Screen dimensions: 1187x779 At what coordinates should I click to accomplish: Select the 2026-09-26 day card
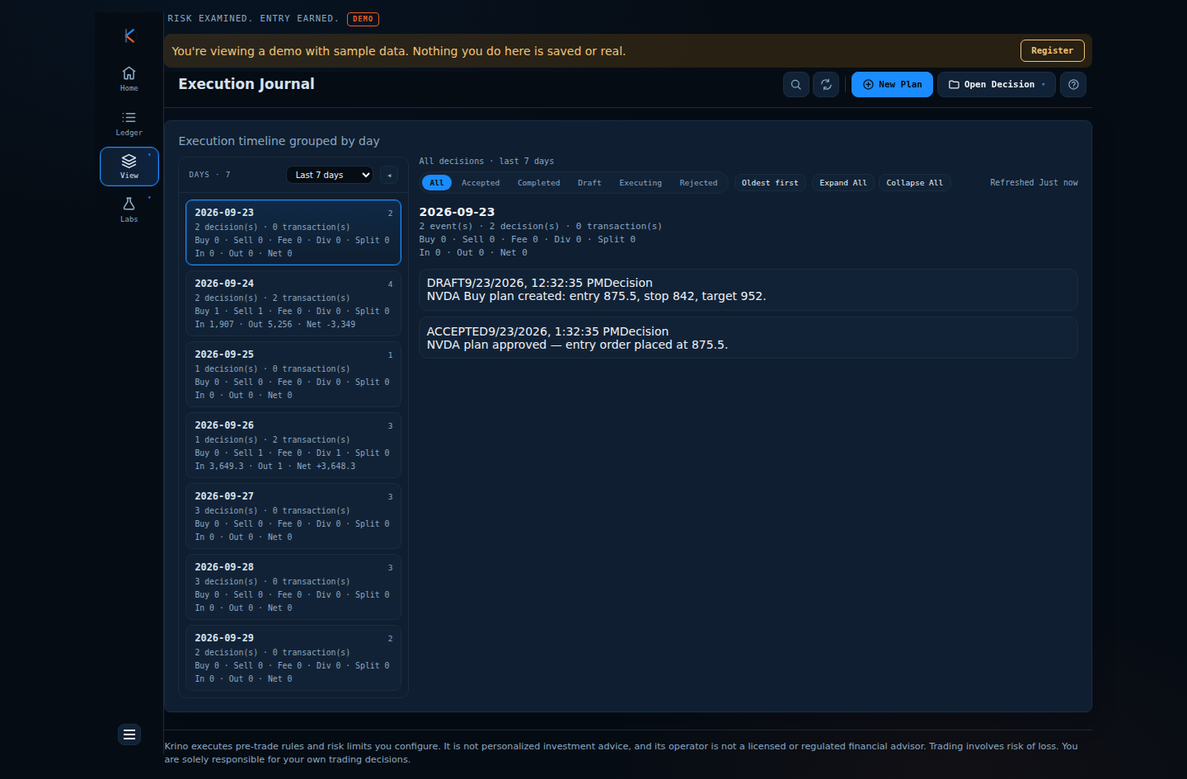293,445
